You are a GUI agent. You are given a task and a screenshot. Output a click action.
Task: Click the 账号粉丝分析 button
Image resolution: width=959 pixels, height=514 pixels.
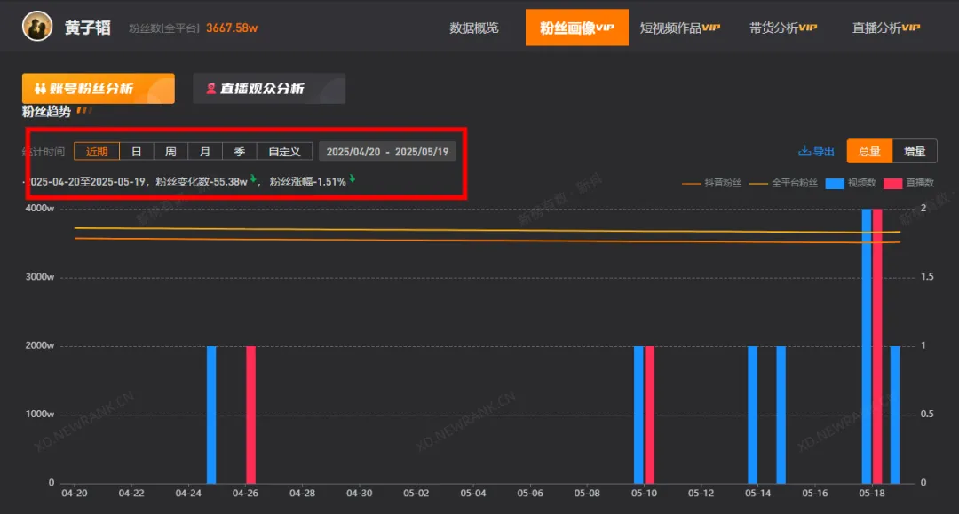(98, 89)
